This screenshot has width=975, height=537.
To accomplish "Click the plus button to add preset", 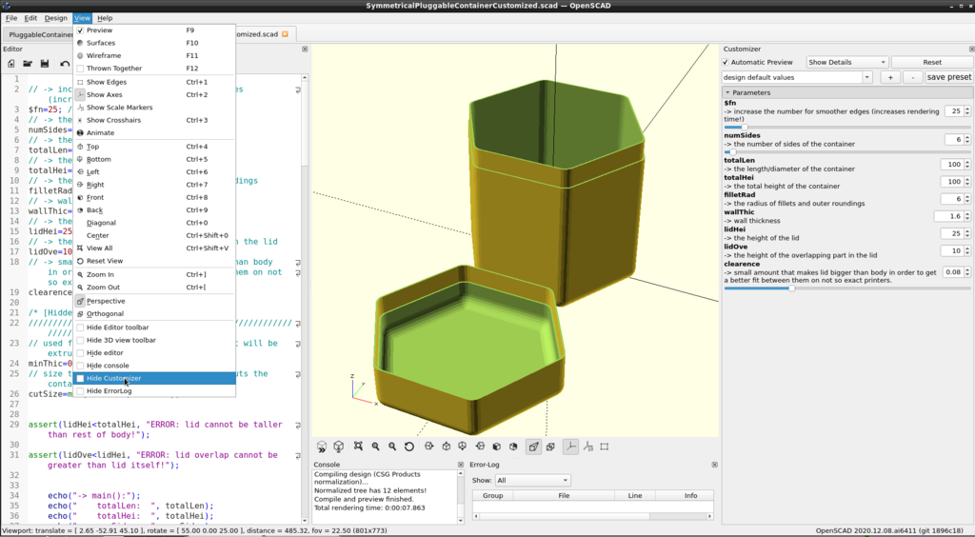I will click(x=890, y=77).
